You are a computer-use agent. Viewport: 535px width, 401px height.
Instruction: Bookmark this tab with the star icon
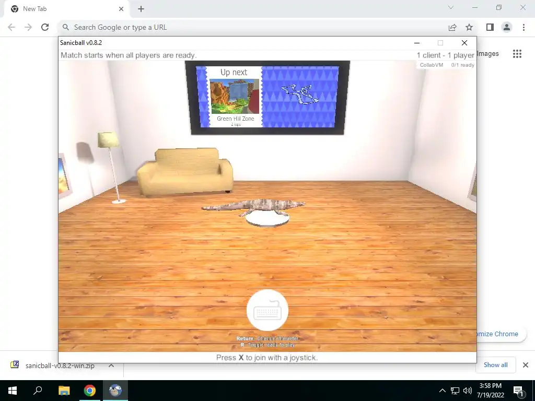coord(469,27)
